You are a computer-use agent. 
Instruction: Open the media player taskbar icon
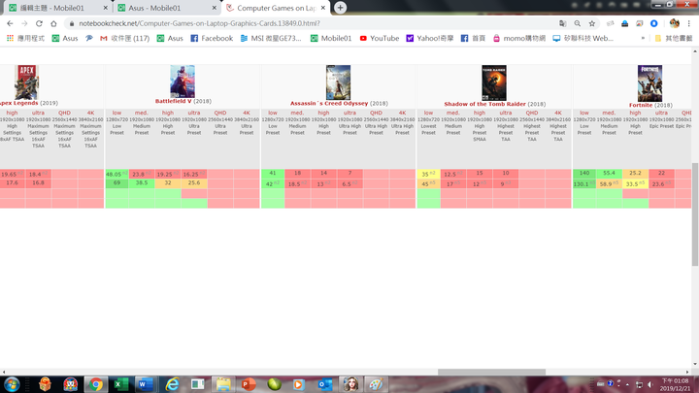(299, 384)
